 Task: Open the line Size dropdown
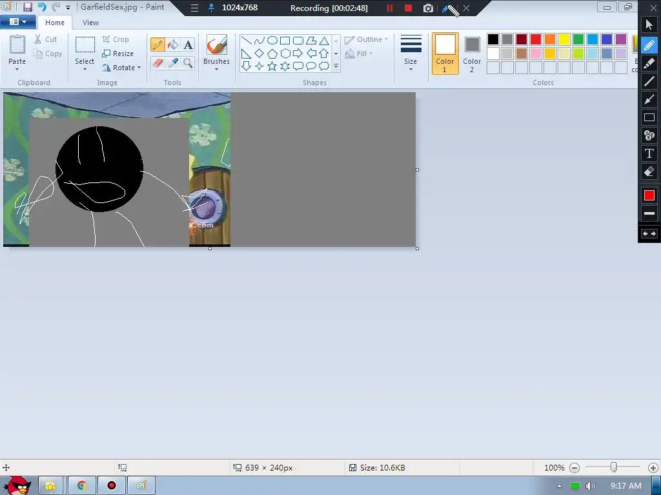(x=411, y=53)
